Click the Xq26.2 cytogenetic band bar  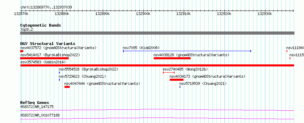(x=157, y=33)
